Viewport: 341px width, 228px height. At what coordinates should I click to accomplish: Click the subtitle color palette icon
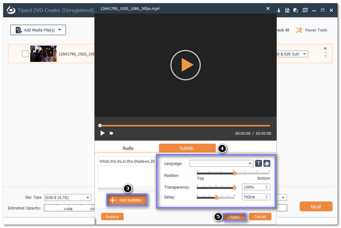coord(267,163)
